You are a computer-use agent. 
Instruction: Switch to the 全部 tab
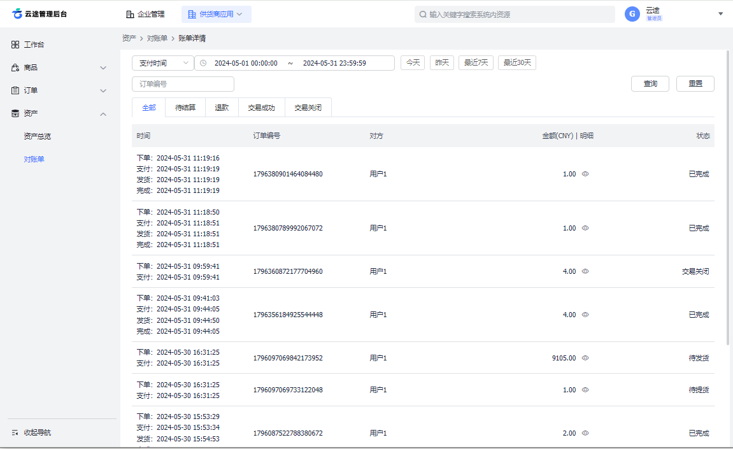[x=148, y=108]
